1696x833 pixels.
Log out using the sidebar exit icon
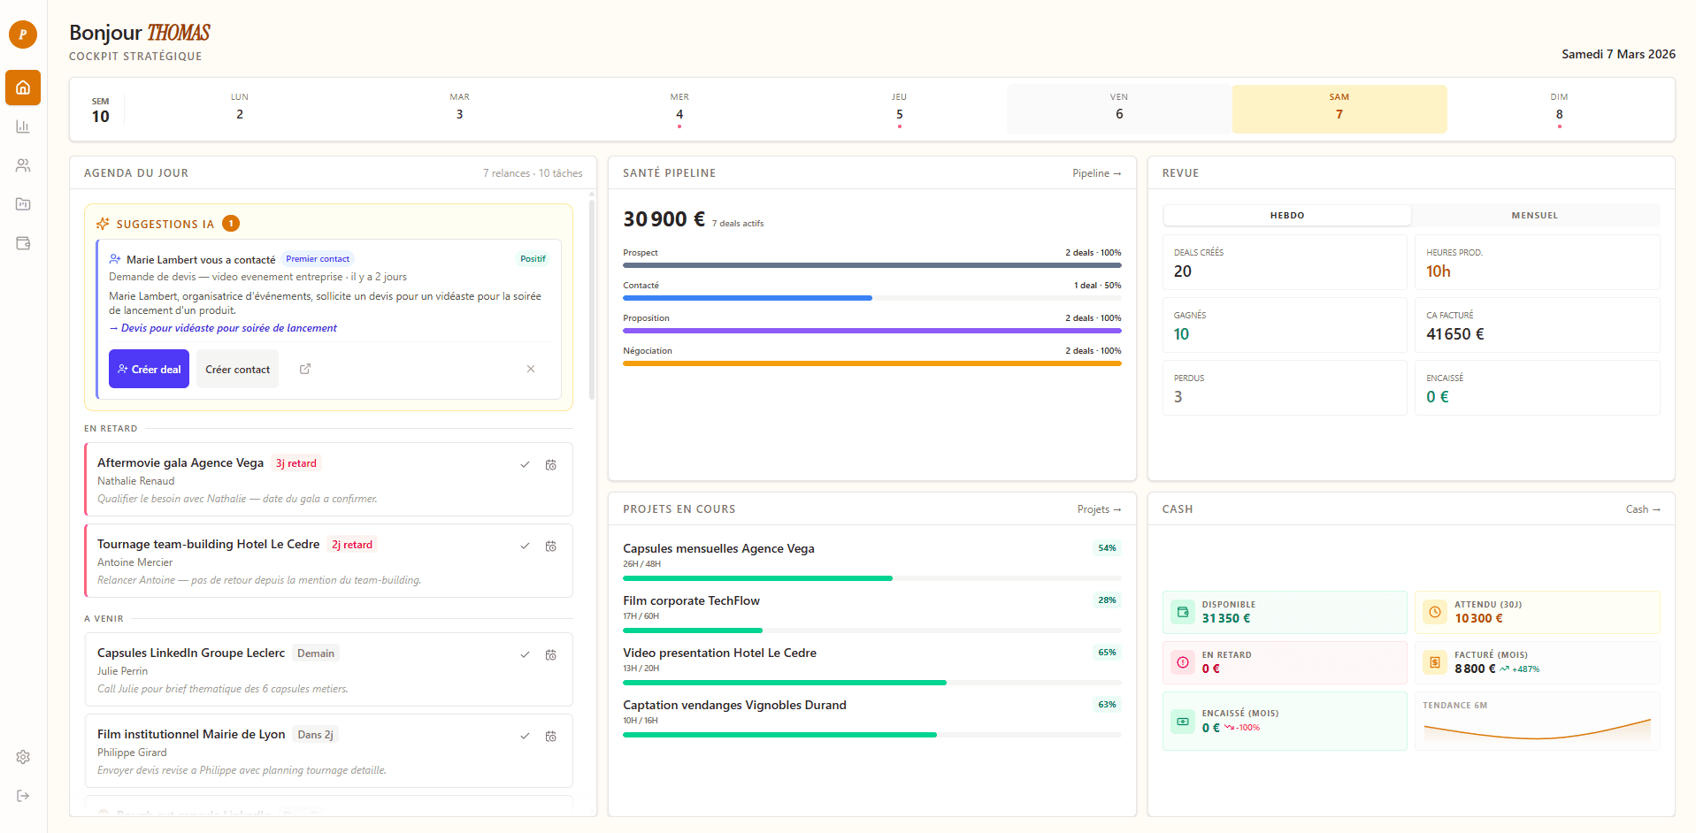(22, 795)
